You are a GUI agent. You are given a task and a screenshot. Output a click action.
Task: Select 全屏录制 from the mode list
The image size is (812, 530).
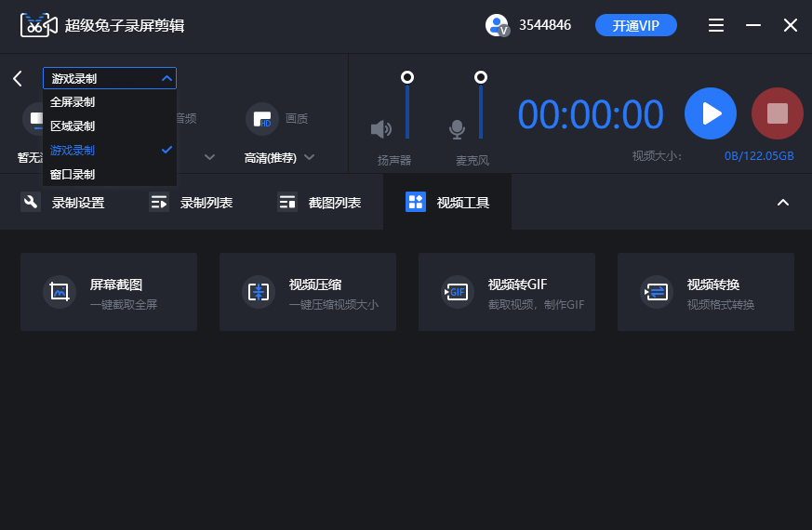point(73,102)
